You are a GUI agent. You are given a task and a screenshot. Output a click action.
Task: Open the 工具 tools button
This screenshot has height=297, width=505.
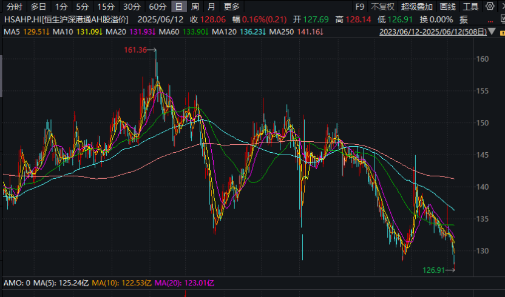[x=470, y=7]
